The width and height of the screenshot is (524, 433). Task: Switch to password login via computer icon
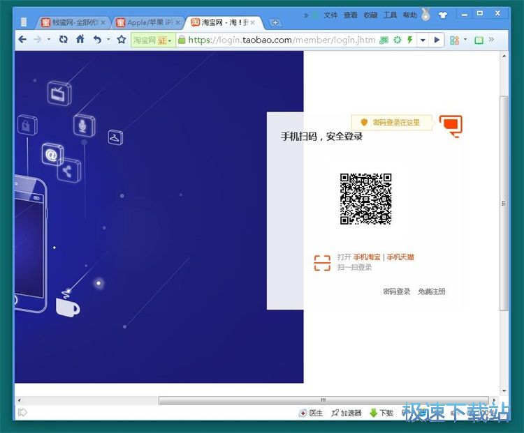click(x=451, y=126)
